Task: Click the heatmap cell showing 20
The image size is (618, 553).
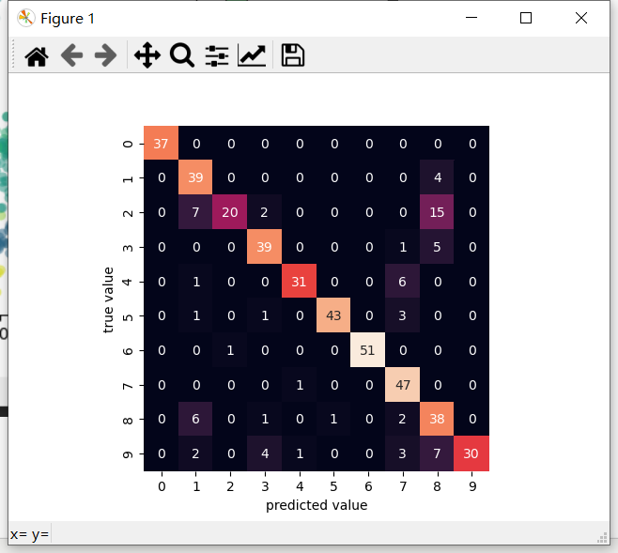Action: [230, 212]
